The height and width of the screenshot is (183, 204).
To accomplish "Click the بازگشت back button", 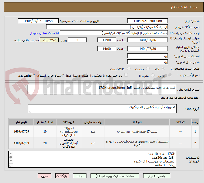I will click(62, 176).
